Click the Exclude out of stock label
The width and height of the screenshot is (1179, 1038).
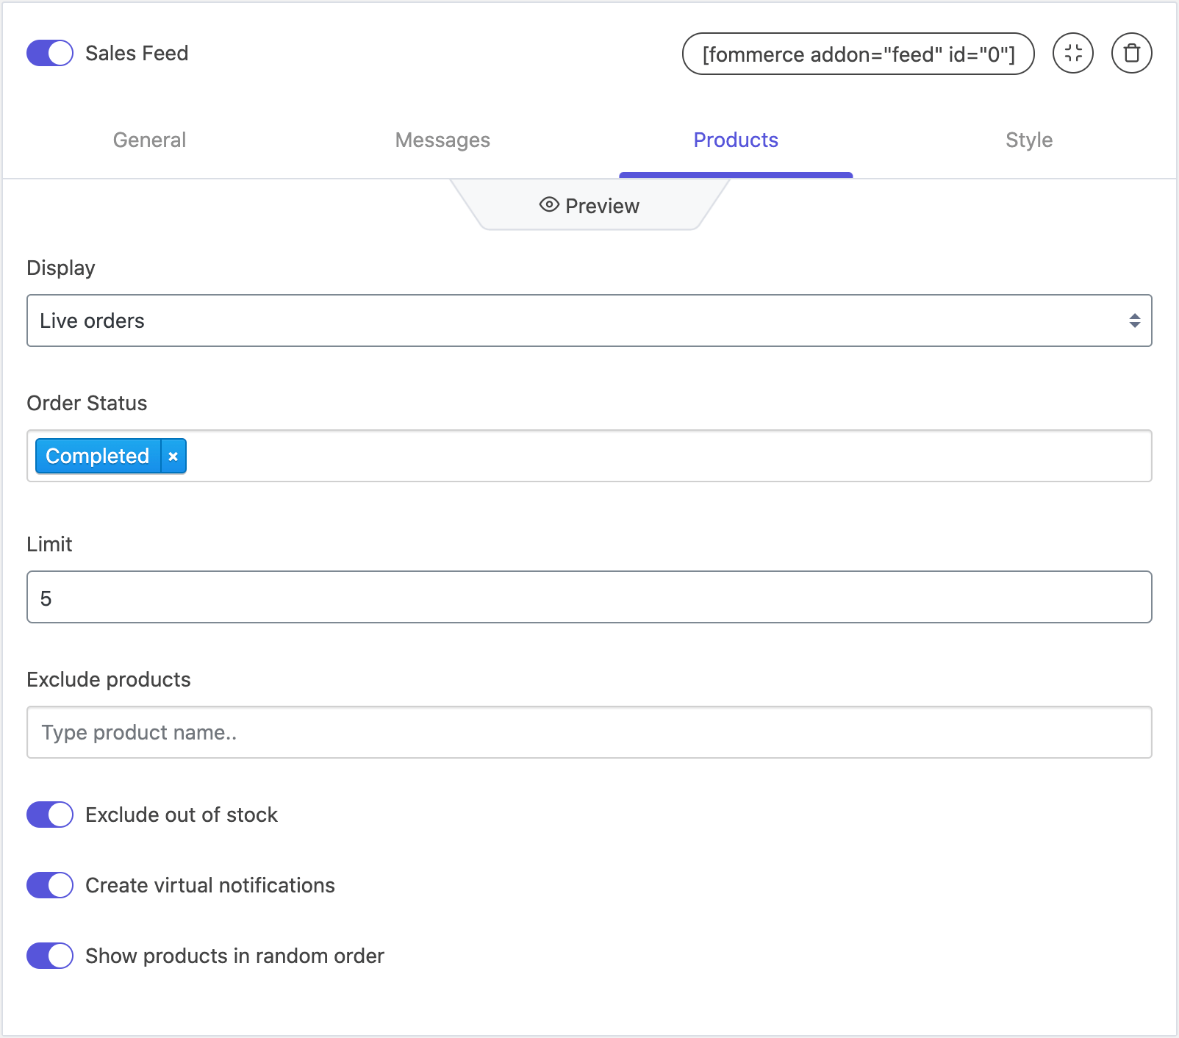coord(182,815)
